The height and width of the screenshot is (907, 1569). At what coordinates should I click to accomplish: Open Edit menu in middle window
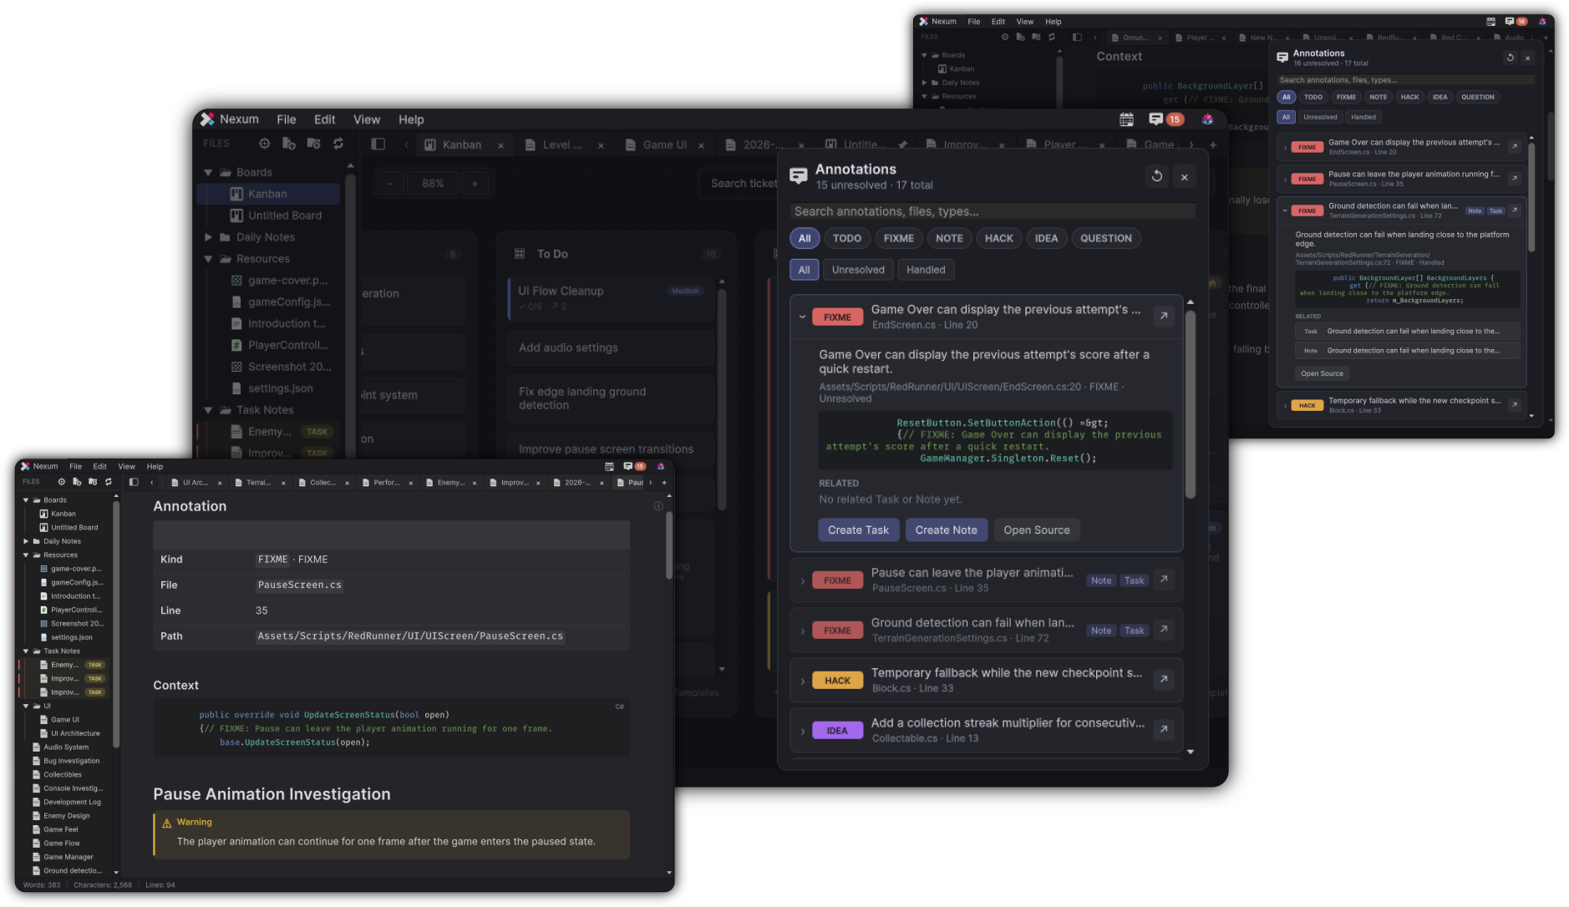tap(325, 119)
